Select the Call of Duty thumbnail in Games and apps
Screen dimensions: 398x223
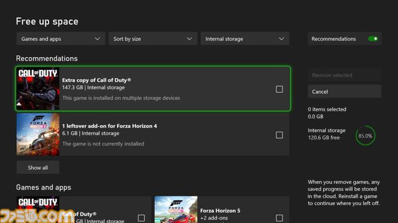[38, 209]
